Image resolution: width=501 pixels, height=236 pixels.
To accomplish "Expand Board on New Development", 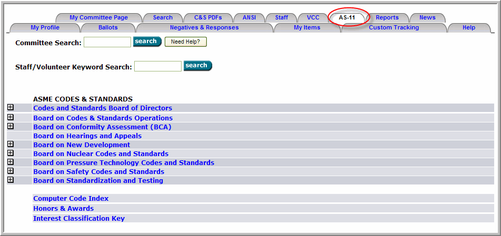I will pos(11,144).
